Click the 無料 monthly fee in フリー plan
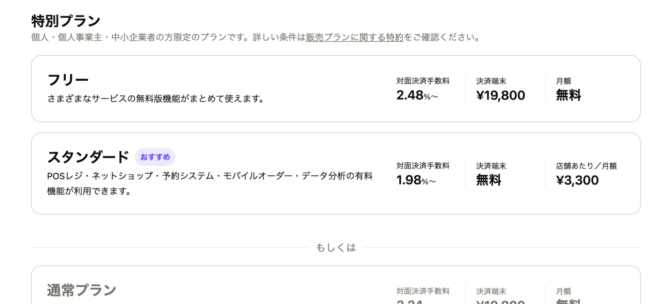This screenshot has height=304, width=670. [x=568, y=95]
